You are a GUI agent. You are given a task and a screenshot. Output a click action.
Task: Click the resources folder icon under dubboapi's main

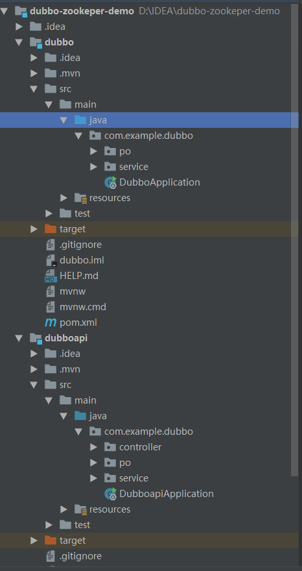coord(80,509)
